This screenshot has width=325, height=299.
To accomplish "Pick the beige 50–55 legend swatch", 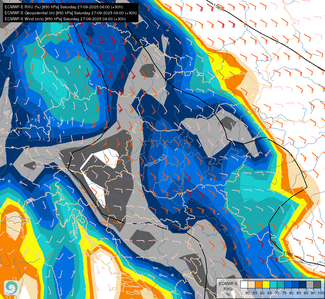I will point(251,284).
